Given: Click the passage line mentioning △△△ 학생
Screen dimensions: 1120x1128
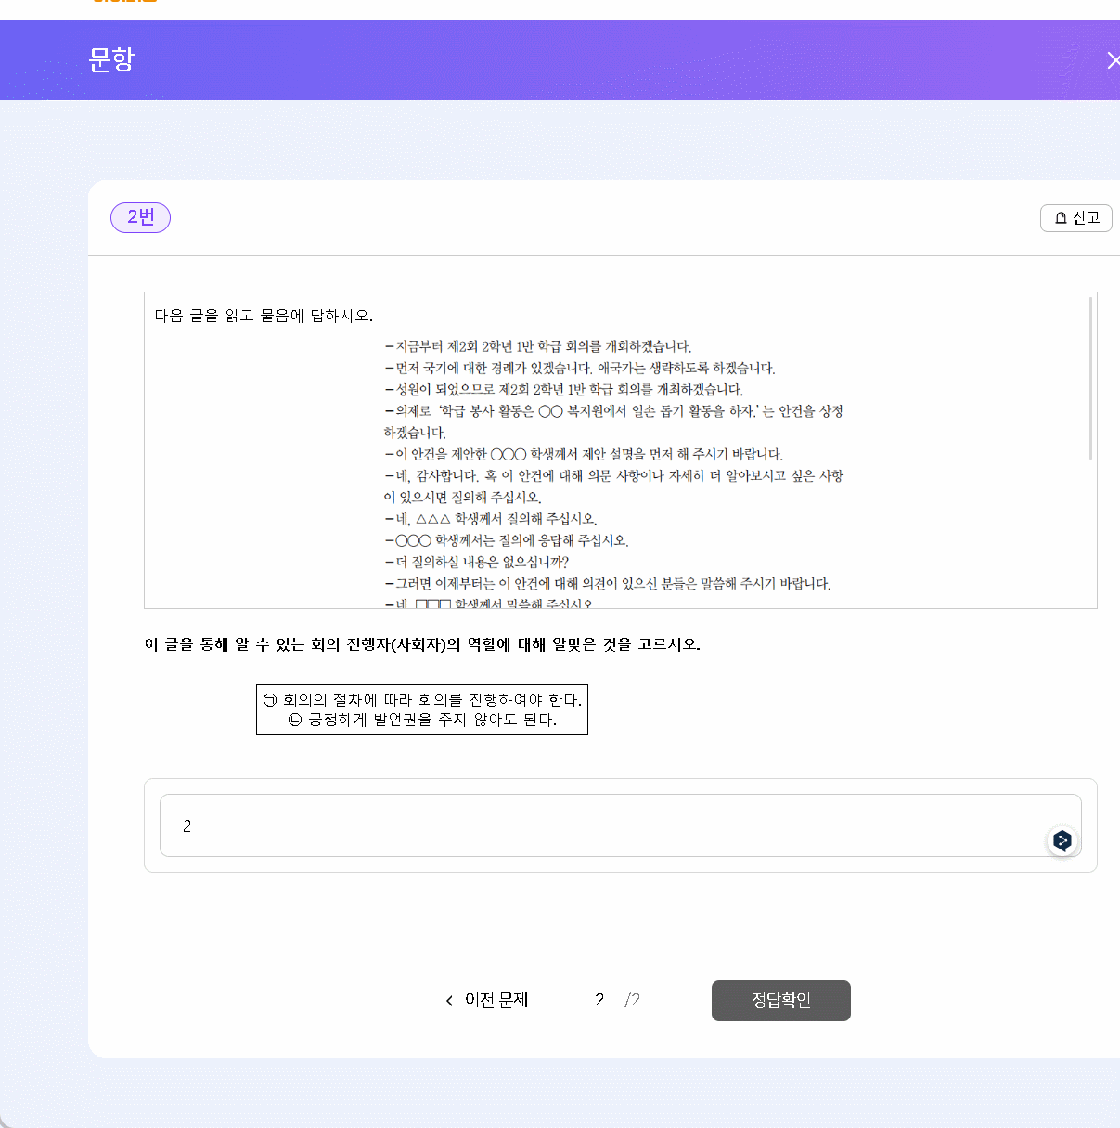Looking at the screenshot, I should [x=491, y=519].
